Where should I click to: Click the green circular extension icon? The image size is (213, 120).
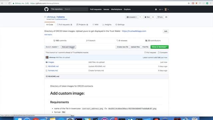pyautogui.click(x=207, y=3)
